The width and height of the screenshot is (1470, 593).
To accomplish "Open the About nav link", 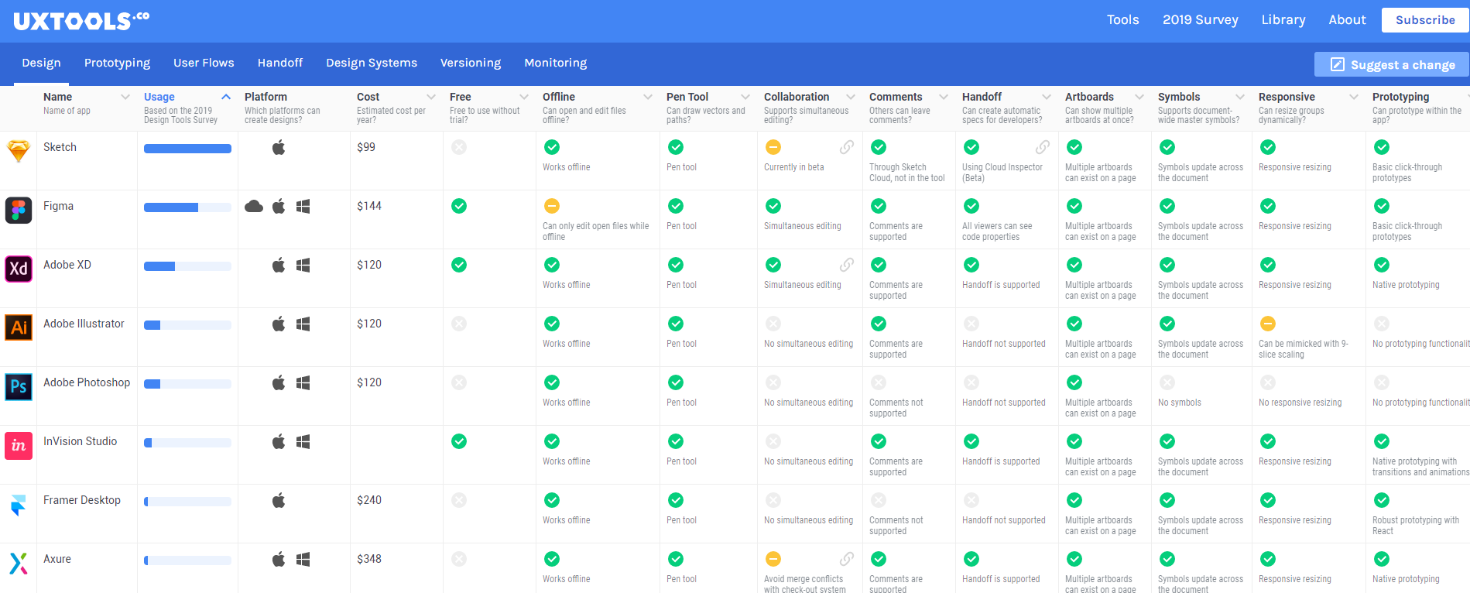I will click(x=1347, y=20).
